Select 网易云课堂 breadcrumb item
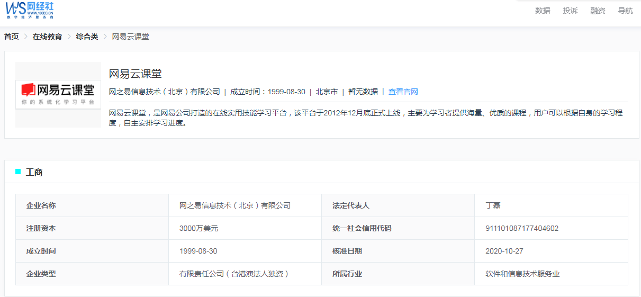 pyautogui.click(x=130, y=37)
